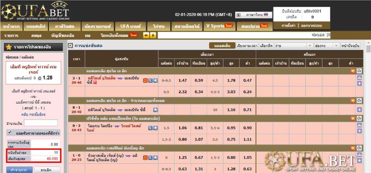
Task: Open บัญชีของฉัน my account menu
Action: tap(63, 36)
